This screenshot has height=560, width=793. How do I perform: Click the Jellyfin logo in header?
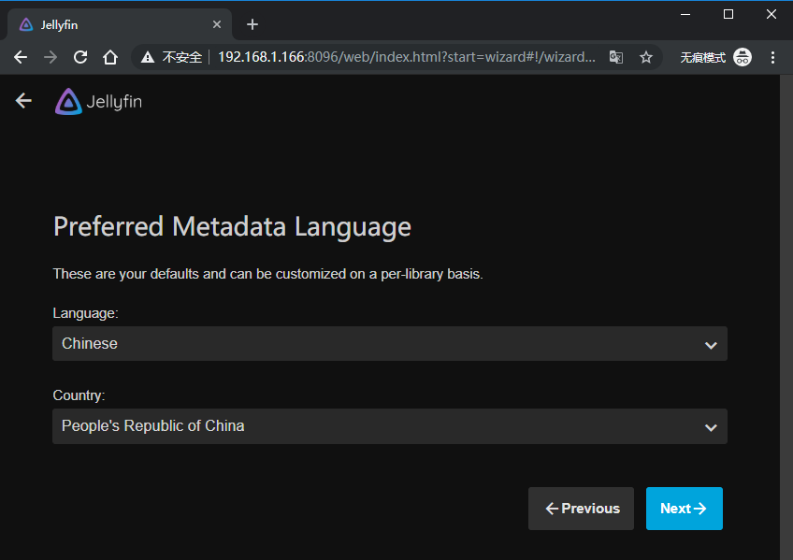coord(98,101)
